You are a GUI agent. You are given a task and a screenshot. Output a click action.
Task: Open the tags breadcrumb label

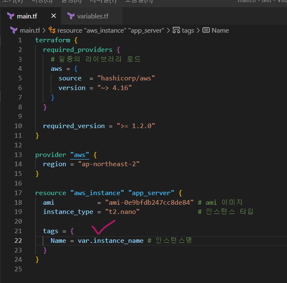(188, 30)
